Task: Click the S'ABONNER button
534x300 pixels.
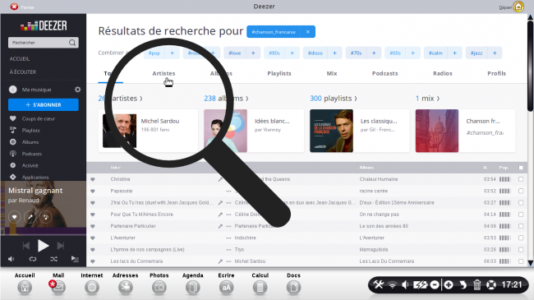Action: 44,104
